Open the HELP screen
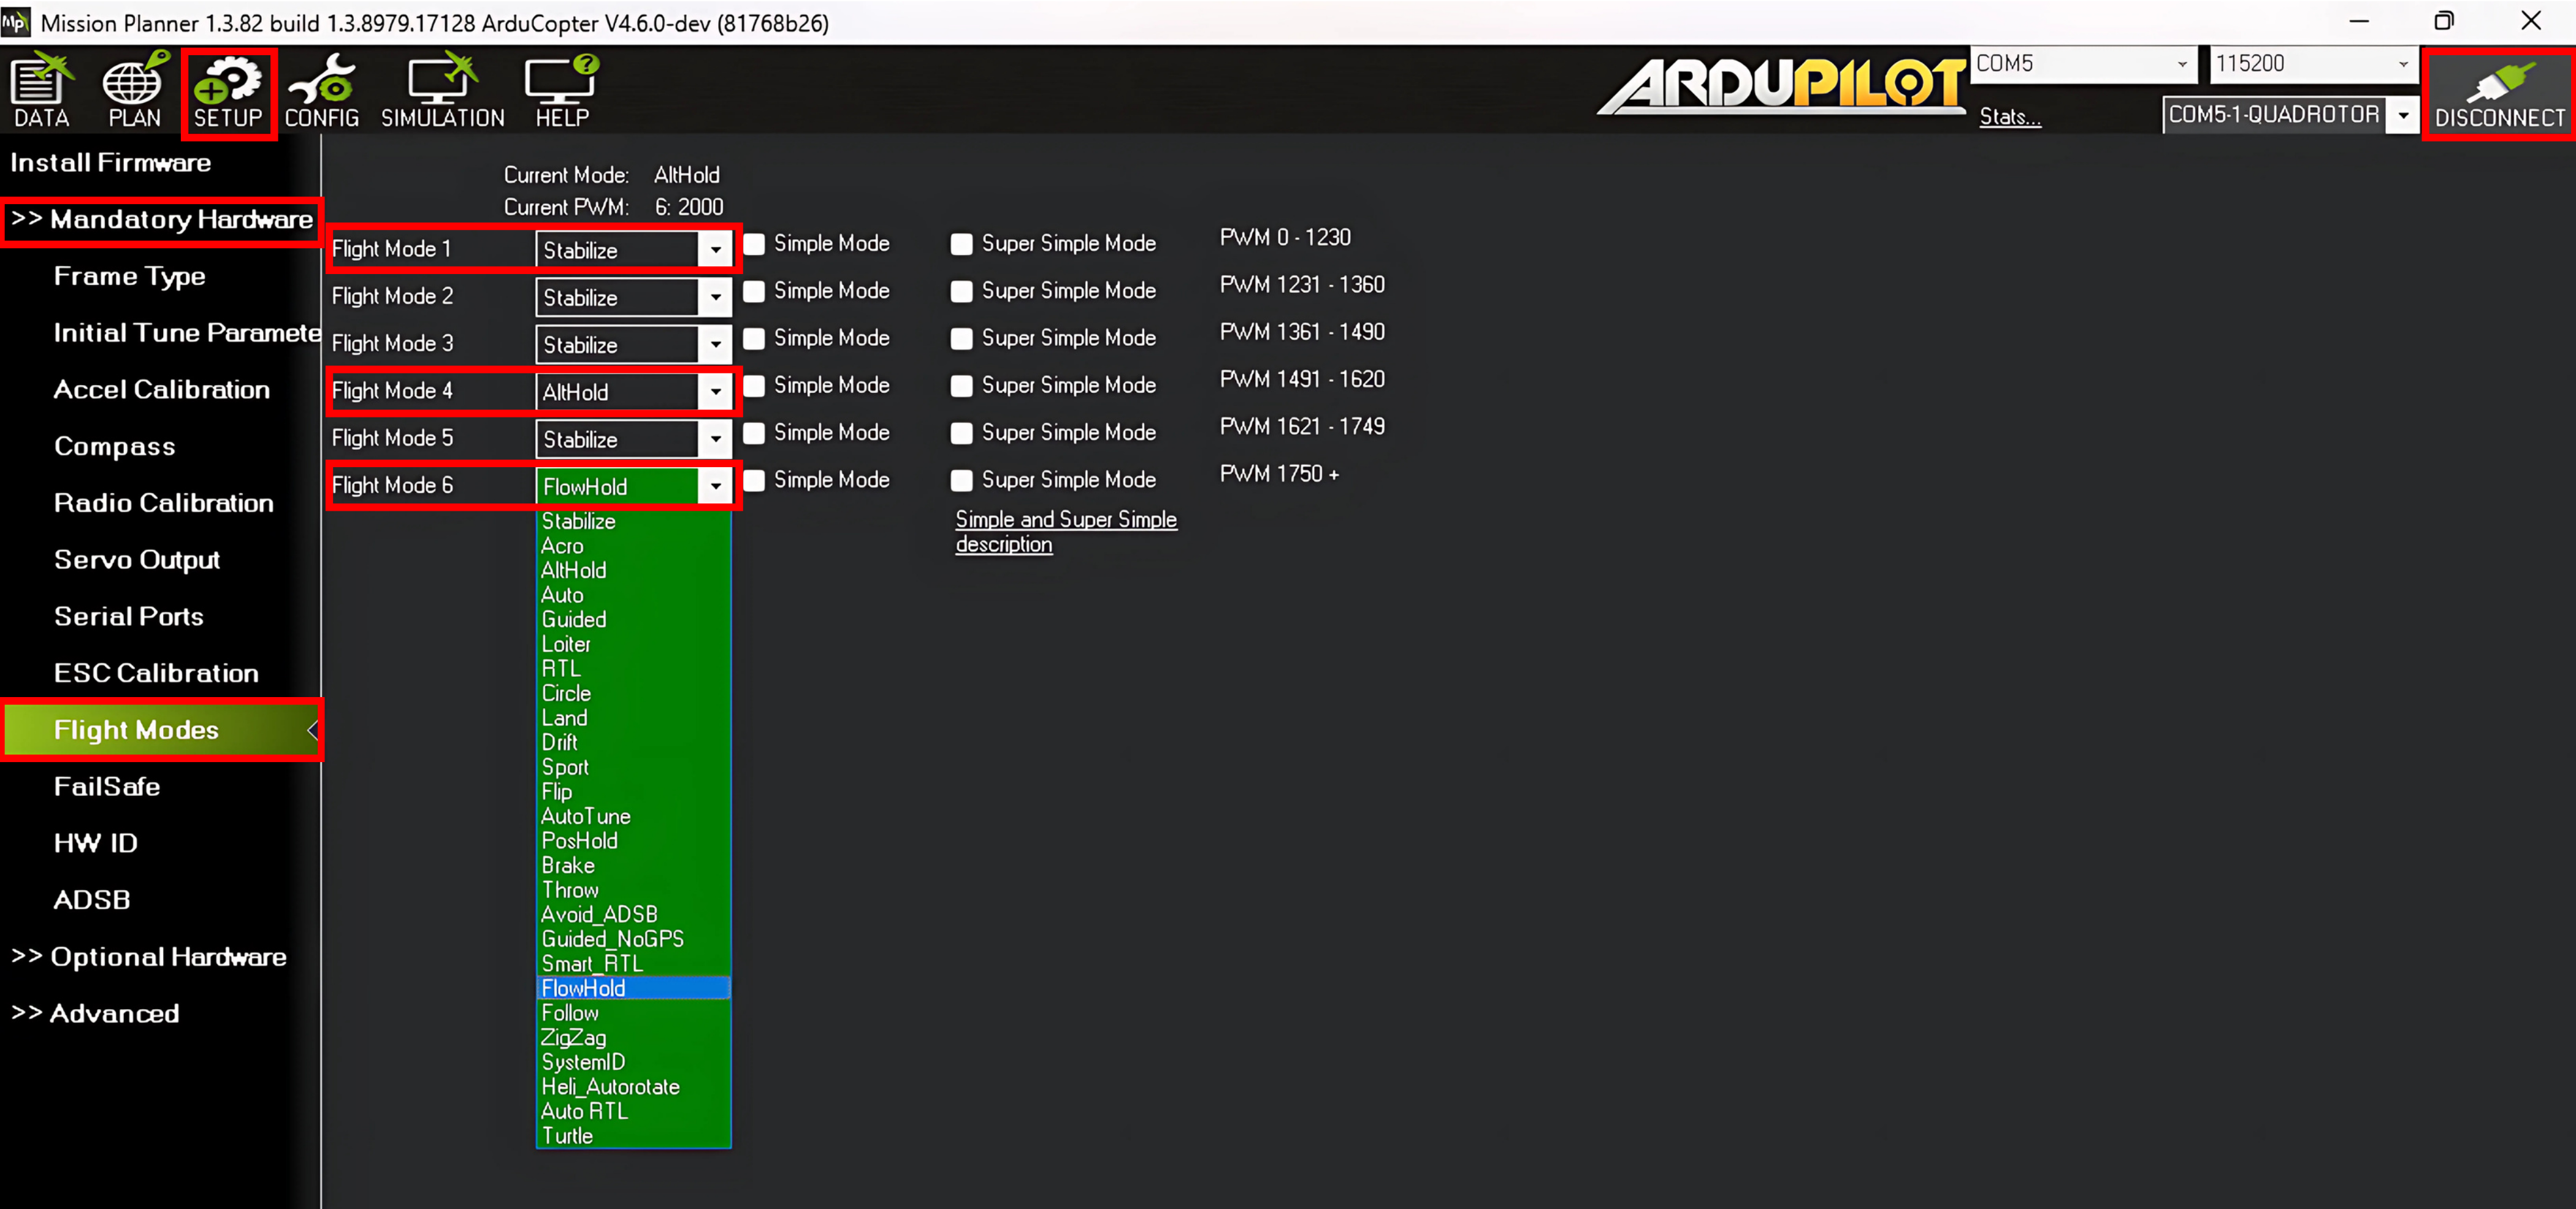The width and height of the screenshot is (2576, 1209). pos(562,91)
